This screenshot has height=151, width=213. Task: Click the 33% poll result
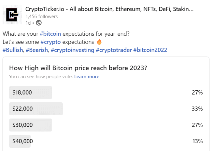pyautogui.click(x=197, y=109)
